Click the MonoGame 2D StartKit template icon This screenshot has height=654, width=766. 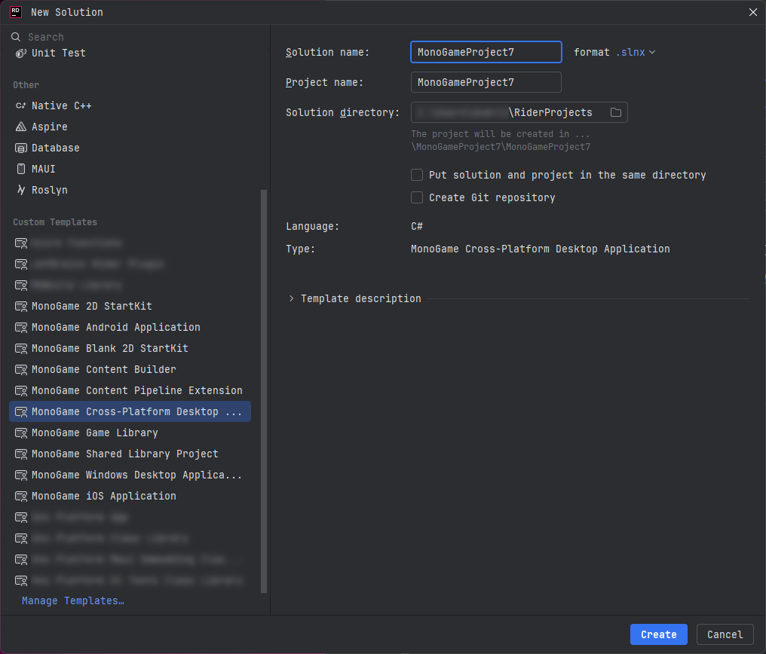click(21, 306)
